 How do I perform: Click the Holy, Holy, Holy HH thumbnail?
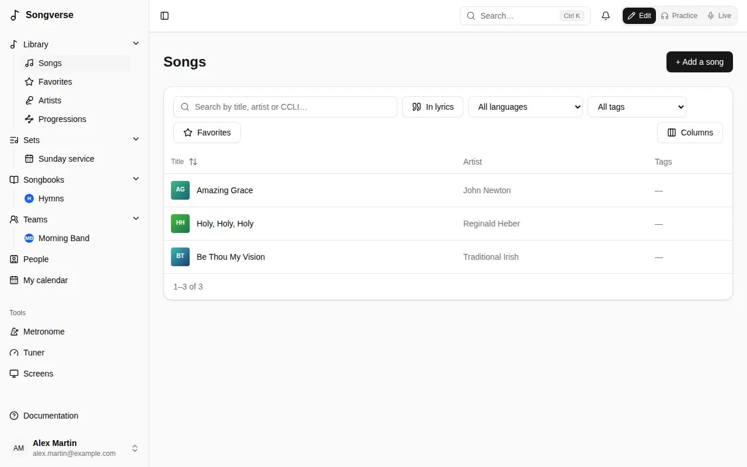pos(180,224)
